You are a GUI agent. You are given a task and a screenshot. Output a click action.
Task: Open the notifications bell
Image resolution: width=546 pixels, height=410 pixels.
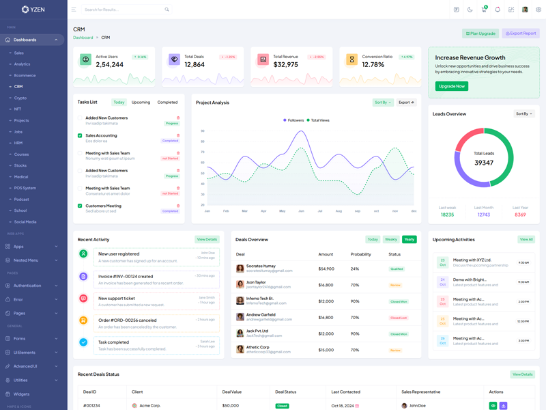(498, 10)
